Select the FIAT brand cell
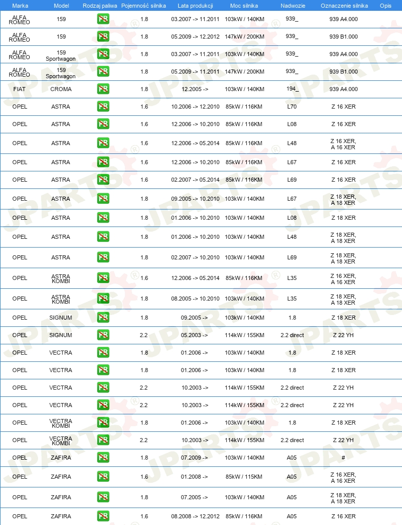Viewport: 402px width, 525px height. click(x=20, y=89)
